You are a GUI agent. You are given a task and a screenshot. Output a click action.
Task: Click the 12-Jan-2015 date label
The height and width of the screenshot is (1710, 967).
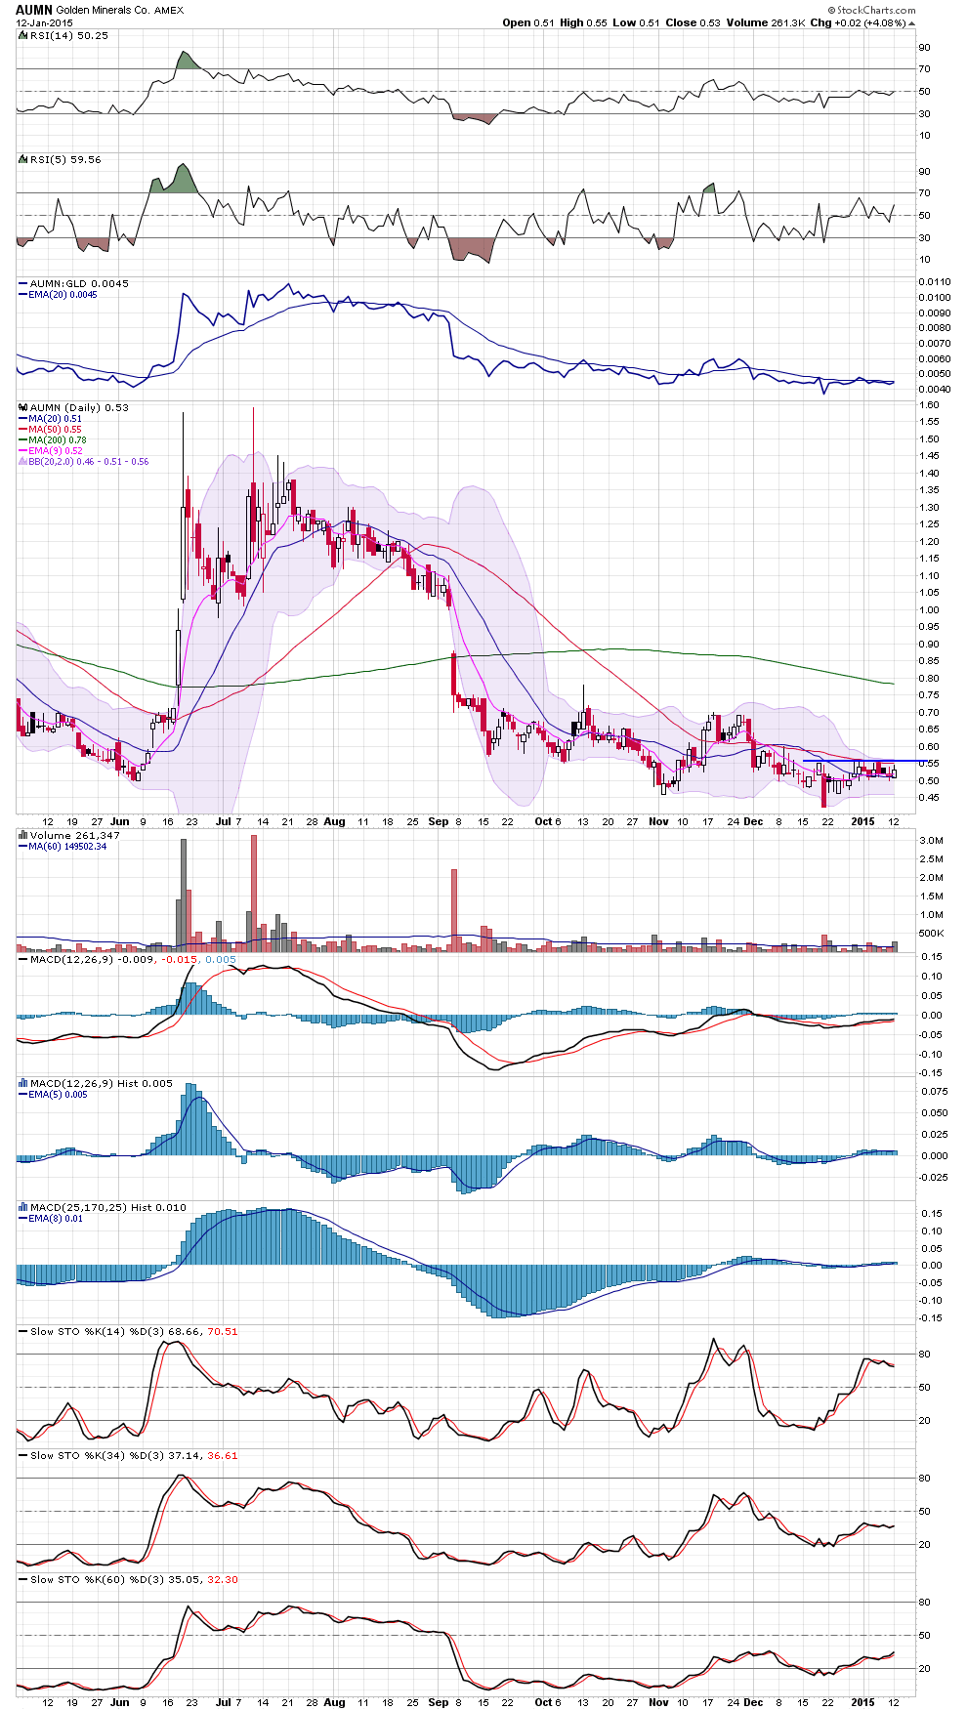pyautogui.click(x=43, y=22)
